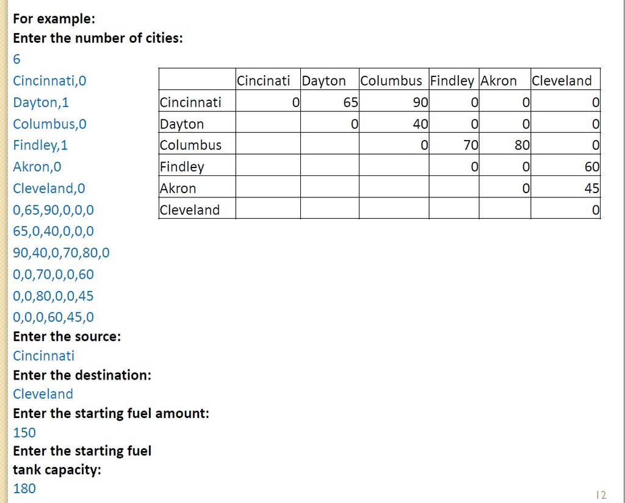
Task: Click the cell containing 65
Action: tap(330, 101)
